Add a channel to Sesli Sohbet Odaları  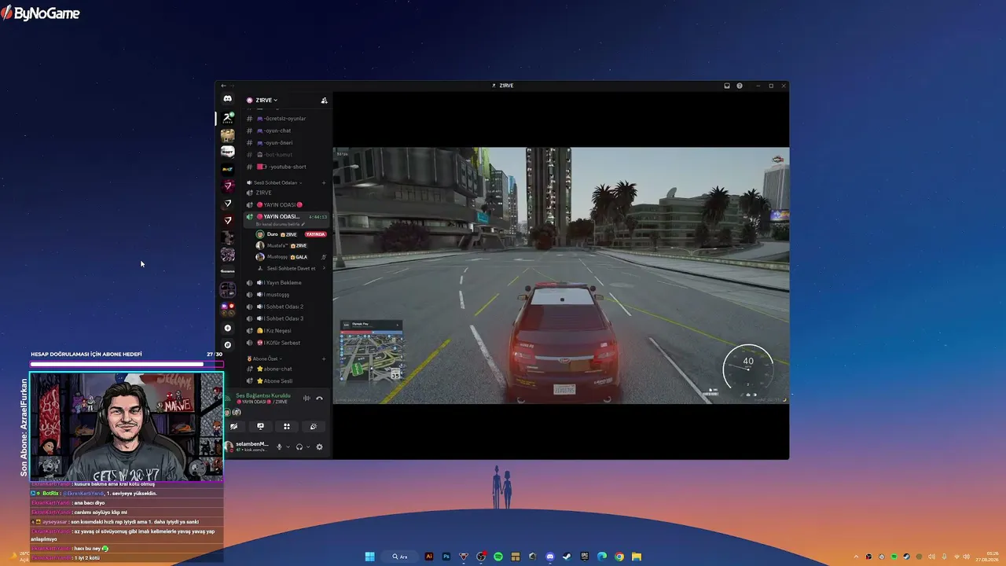click(x=324, y=182)
